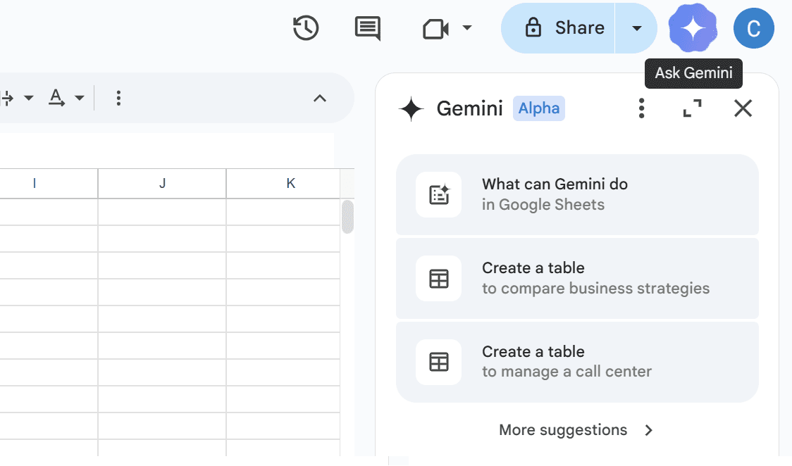Collapse the formatting toolbar with the chevron
Viewport: 792px width, 466px height.
coord(321,99)
